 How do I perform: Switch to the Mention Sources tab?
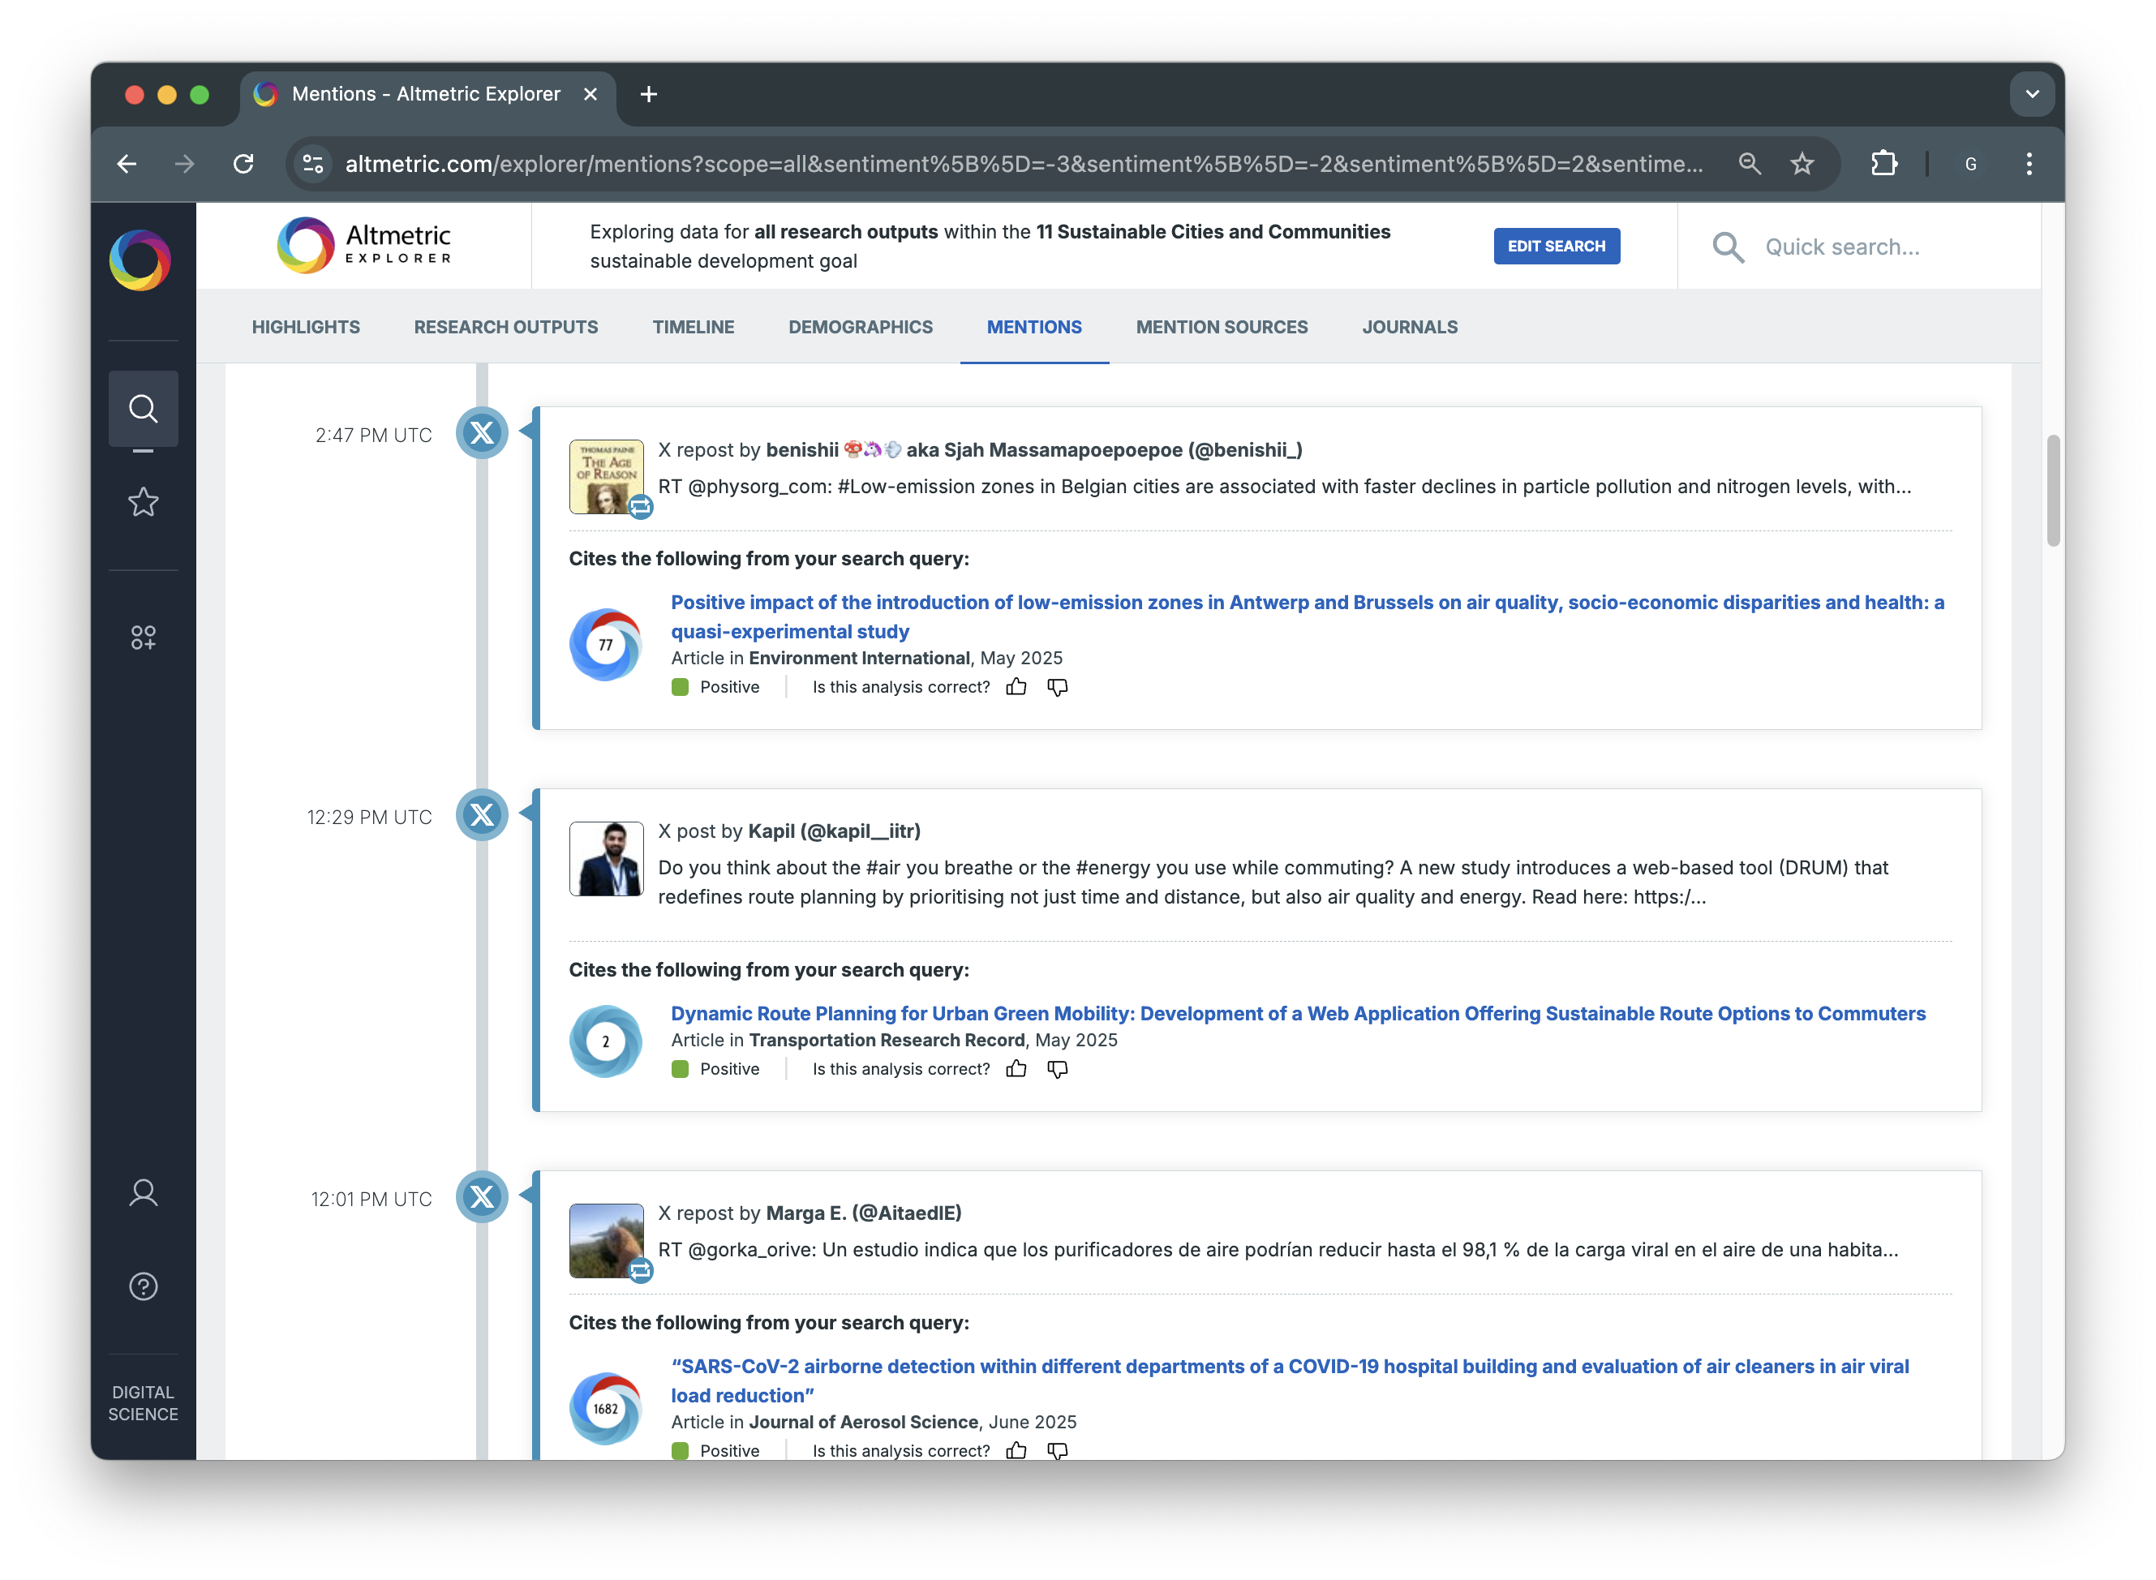pos(1221,327)
